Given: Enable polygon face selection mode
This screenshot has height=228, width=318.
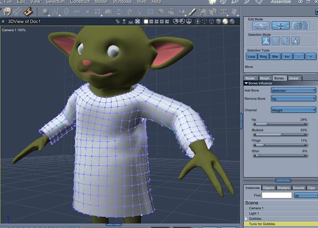Looking at the screenshot, I should click(x=296, y=41).
